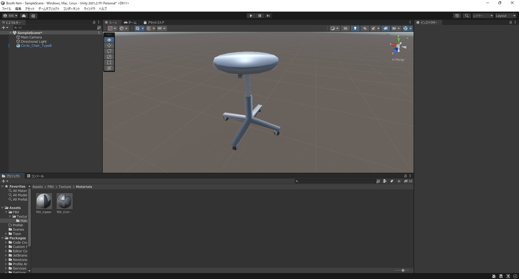Open search by type filter in Project
This screenshot has height=279, width=519.
[x=385, y=181]
